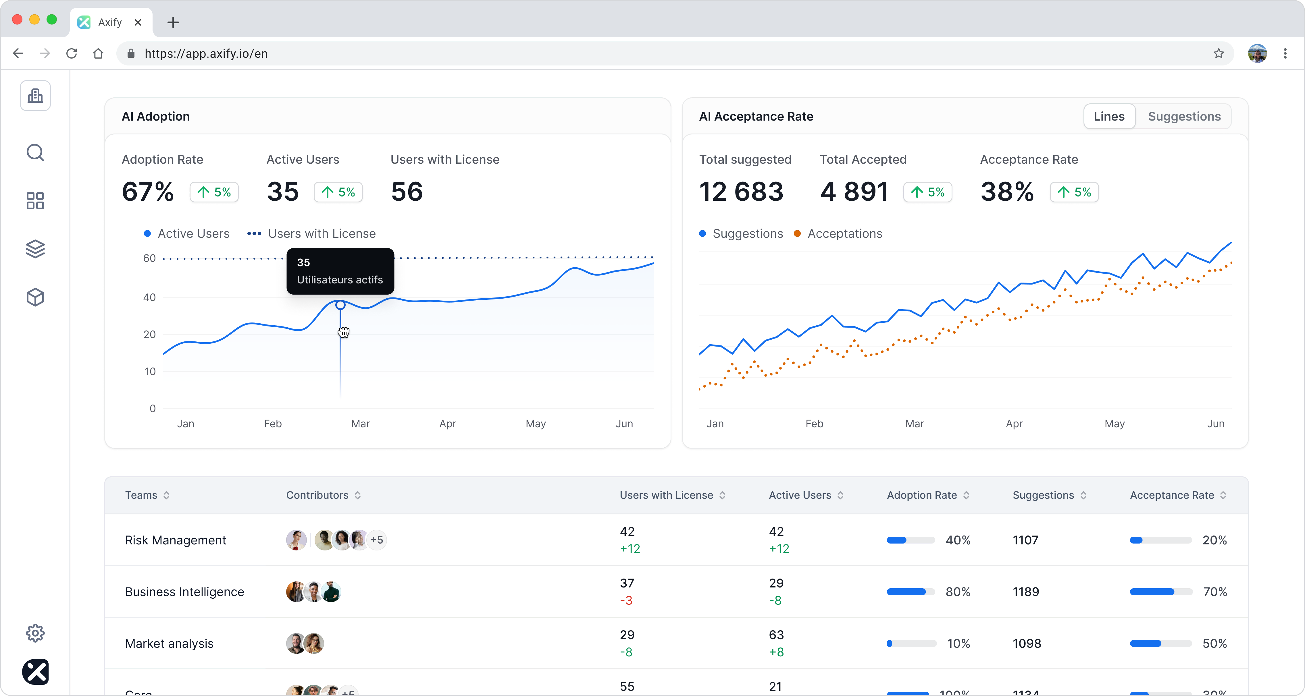The height and width of the screenshot is (696, 1305).
Task: Sort the table by Adoption Rate
Action: coord(927,495)
